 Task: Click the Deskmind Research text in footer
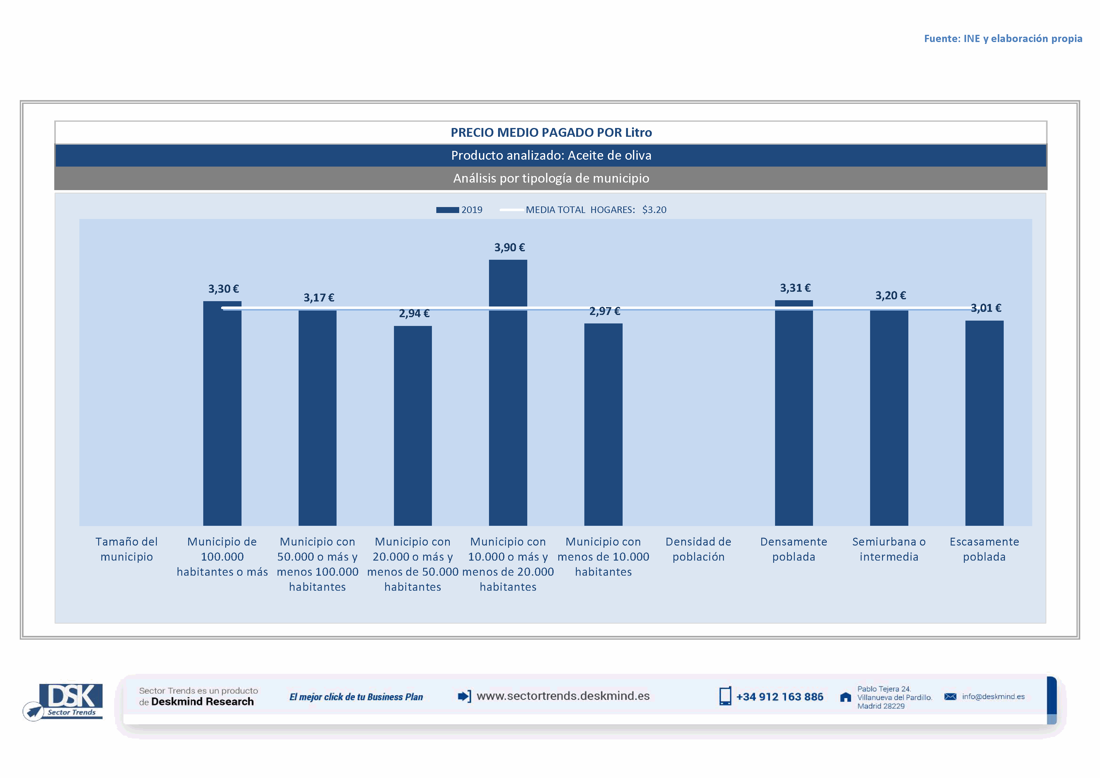tap(202, 702)
